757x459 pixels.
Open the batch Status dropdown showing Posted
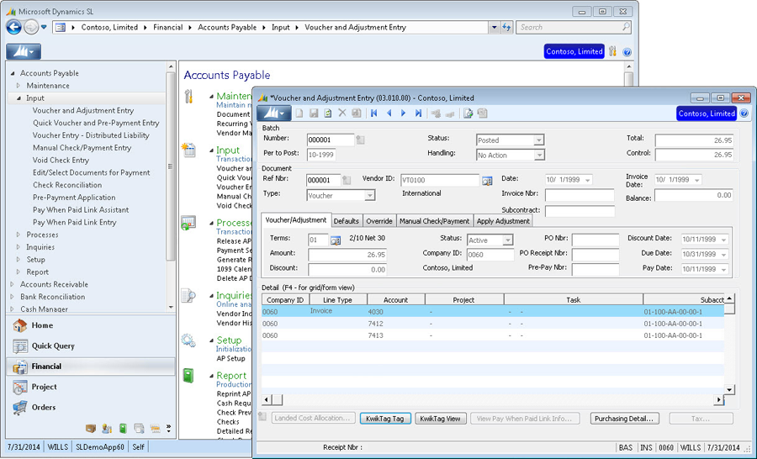(539, 140)
